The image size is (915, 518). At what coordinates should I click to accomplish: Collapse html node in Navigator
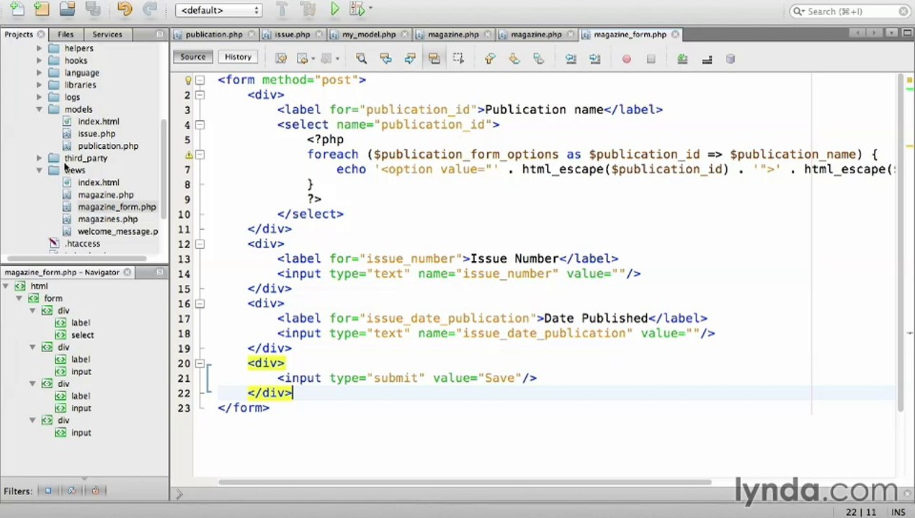tap(6, 286)
